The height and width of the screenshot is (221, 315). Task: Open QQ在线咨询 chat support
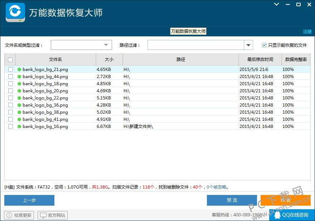click(x=292, y=215)
